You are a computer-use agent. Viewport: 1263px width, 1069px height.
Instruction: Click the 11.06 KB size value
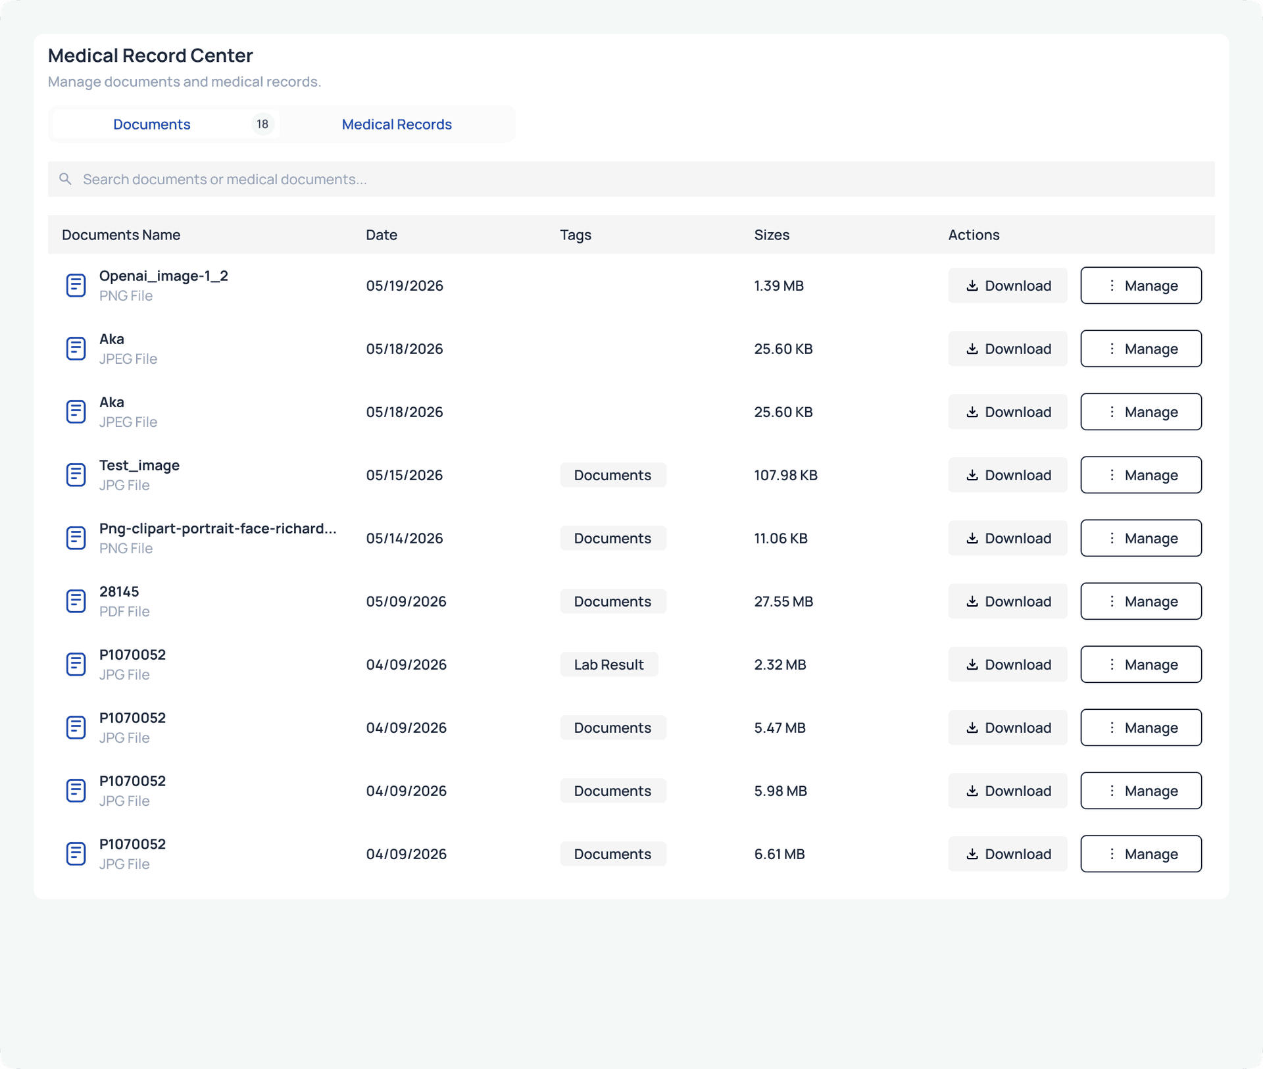point(781,538)
